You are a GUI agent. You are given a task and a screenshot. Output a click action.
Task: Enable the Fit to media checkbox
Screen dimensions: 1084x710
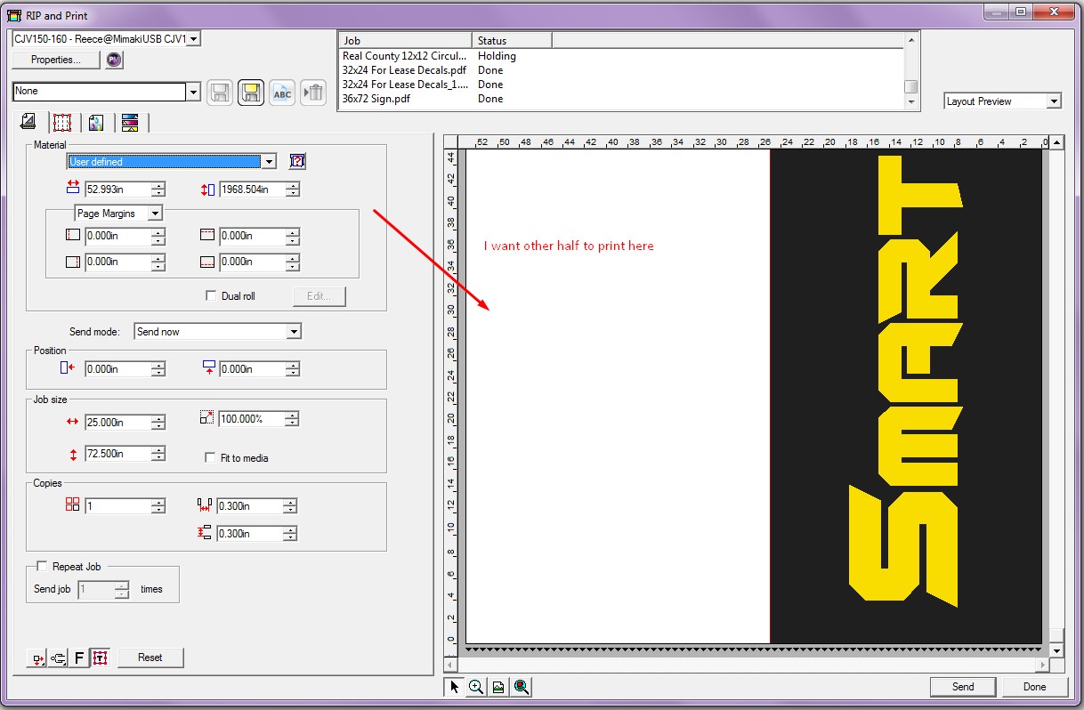click(x=211, y=457)
